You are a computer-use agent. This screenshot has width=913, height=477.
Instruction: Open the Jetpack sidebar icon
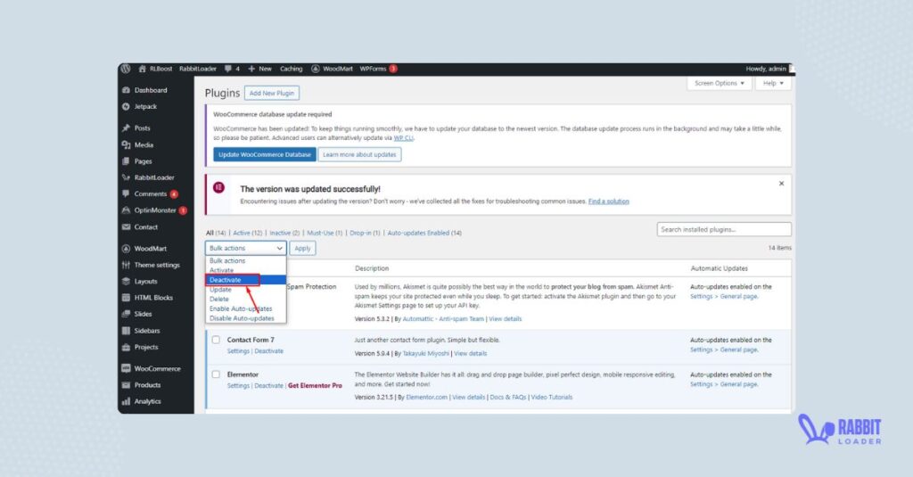[x=126, y=107]
